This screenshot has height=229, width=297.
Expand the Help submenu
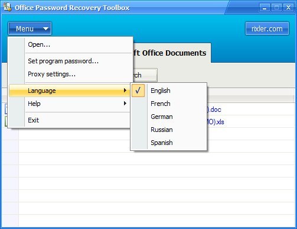[x=69, y=104]
